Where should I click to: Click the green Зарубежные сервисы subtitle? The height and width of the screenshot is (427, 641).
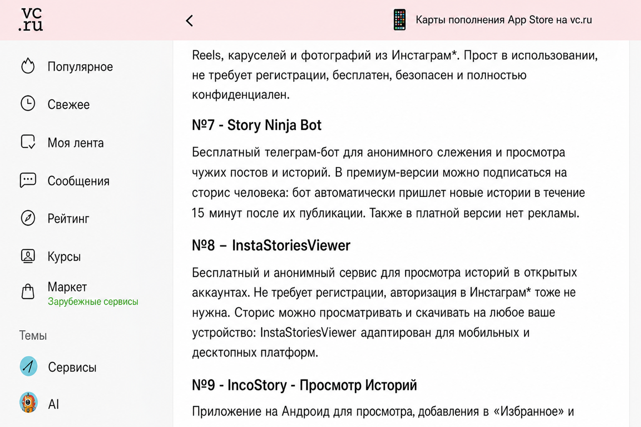tap(93, 301)
